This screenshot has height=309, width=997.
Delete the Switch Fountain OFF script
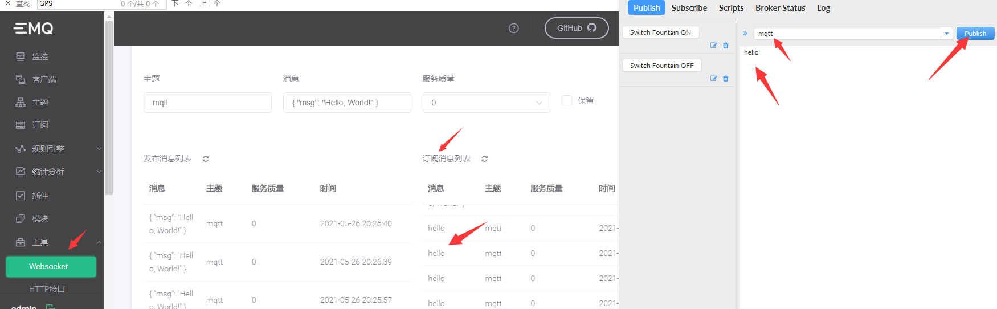(725, 78)
